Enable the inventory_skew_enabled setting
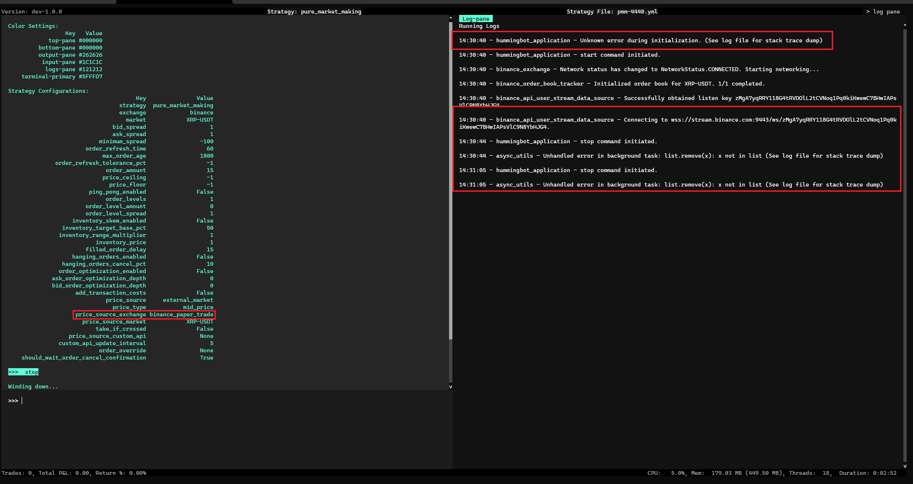This screenshot has width=913, height=484. click(x=205, y=220)
